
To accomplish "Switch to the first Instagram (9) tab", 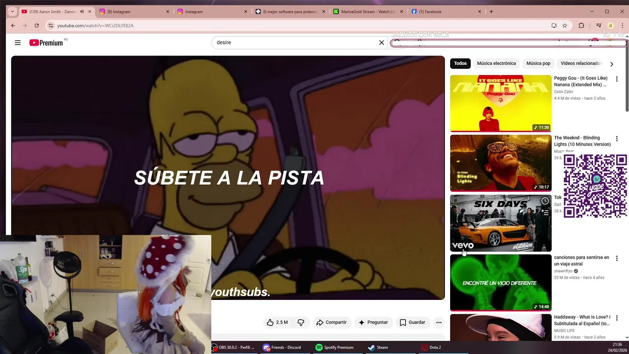I will (x=134, y=11).
